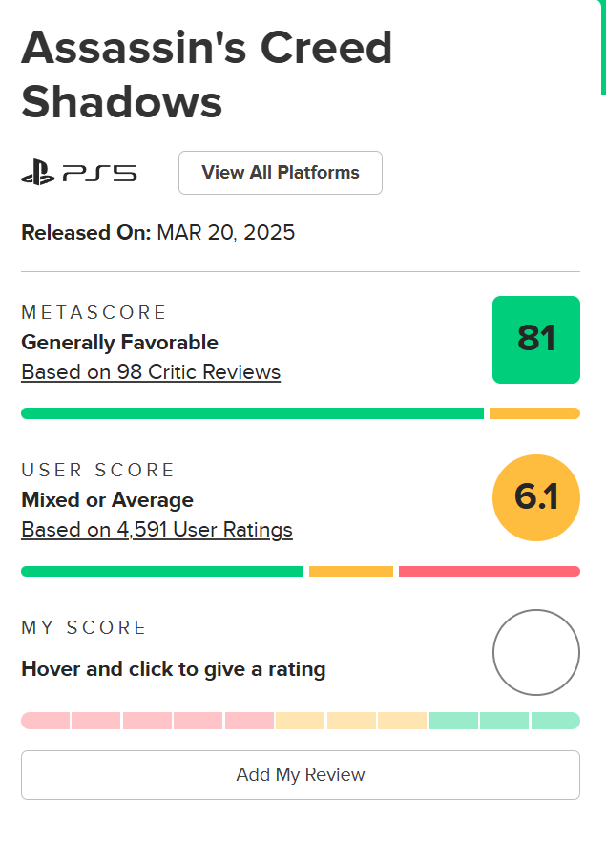Select the last yellow rating segment in My Score
Image resolution: width=606 pixels, height=842 pixels.
[402, 721]
